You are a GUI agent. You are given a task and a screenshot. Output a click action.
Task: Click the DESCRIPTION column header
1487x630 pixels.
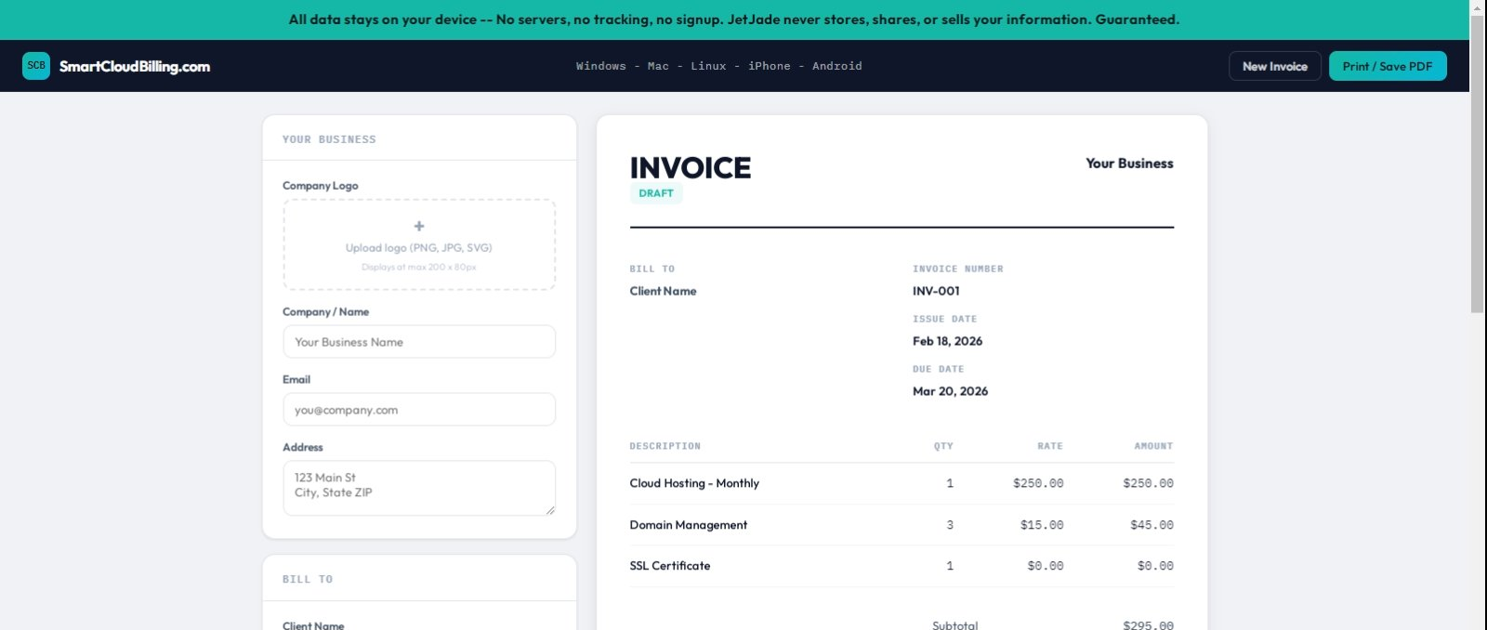pyautogui.click(x=665, y=446)
